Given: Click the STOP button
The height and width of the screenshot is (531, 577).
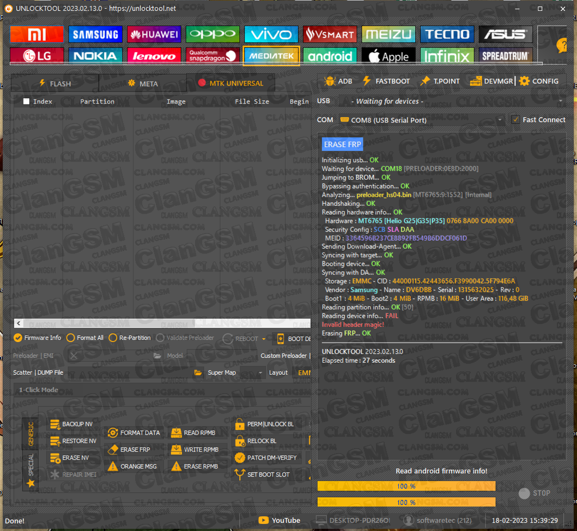Looking at the screenshot, I should coord(535,493).
